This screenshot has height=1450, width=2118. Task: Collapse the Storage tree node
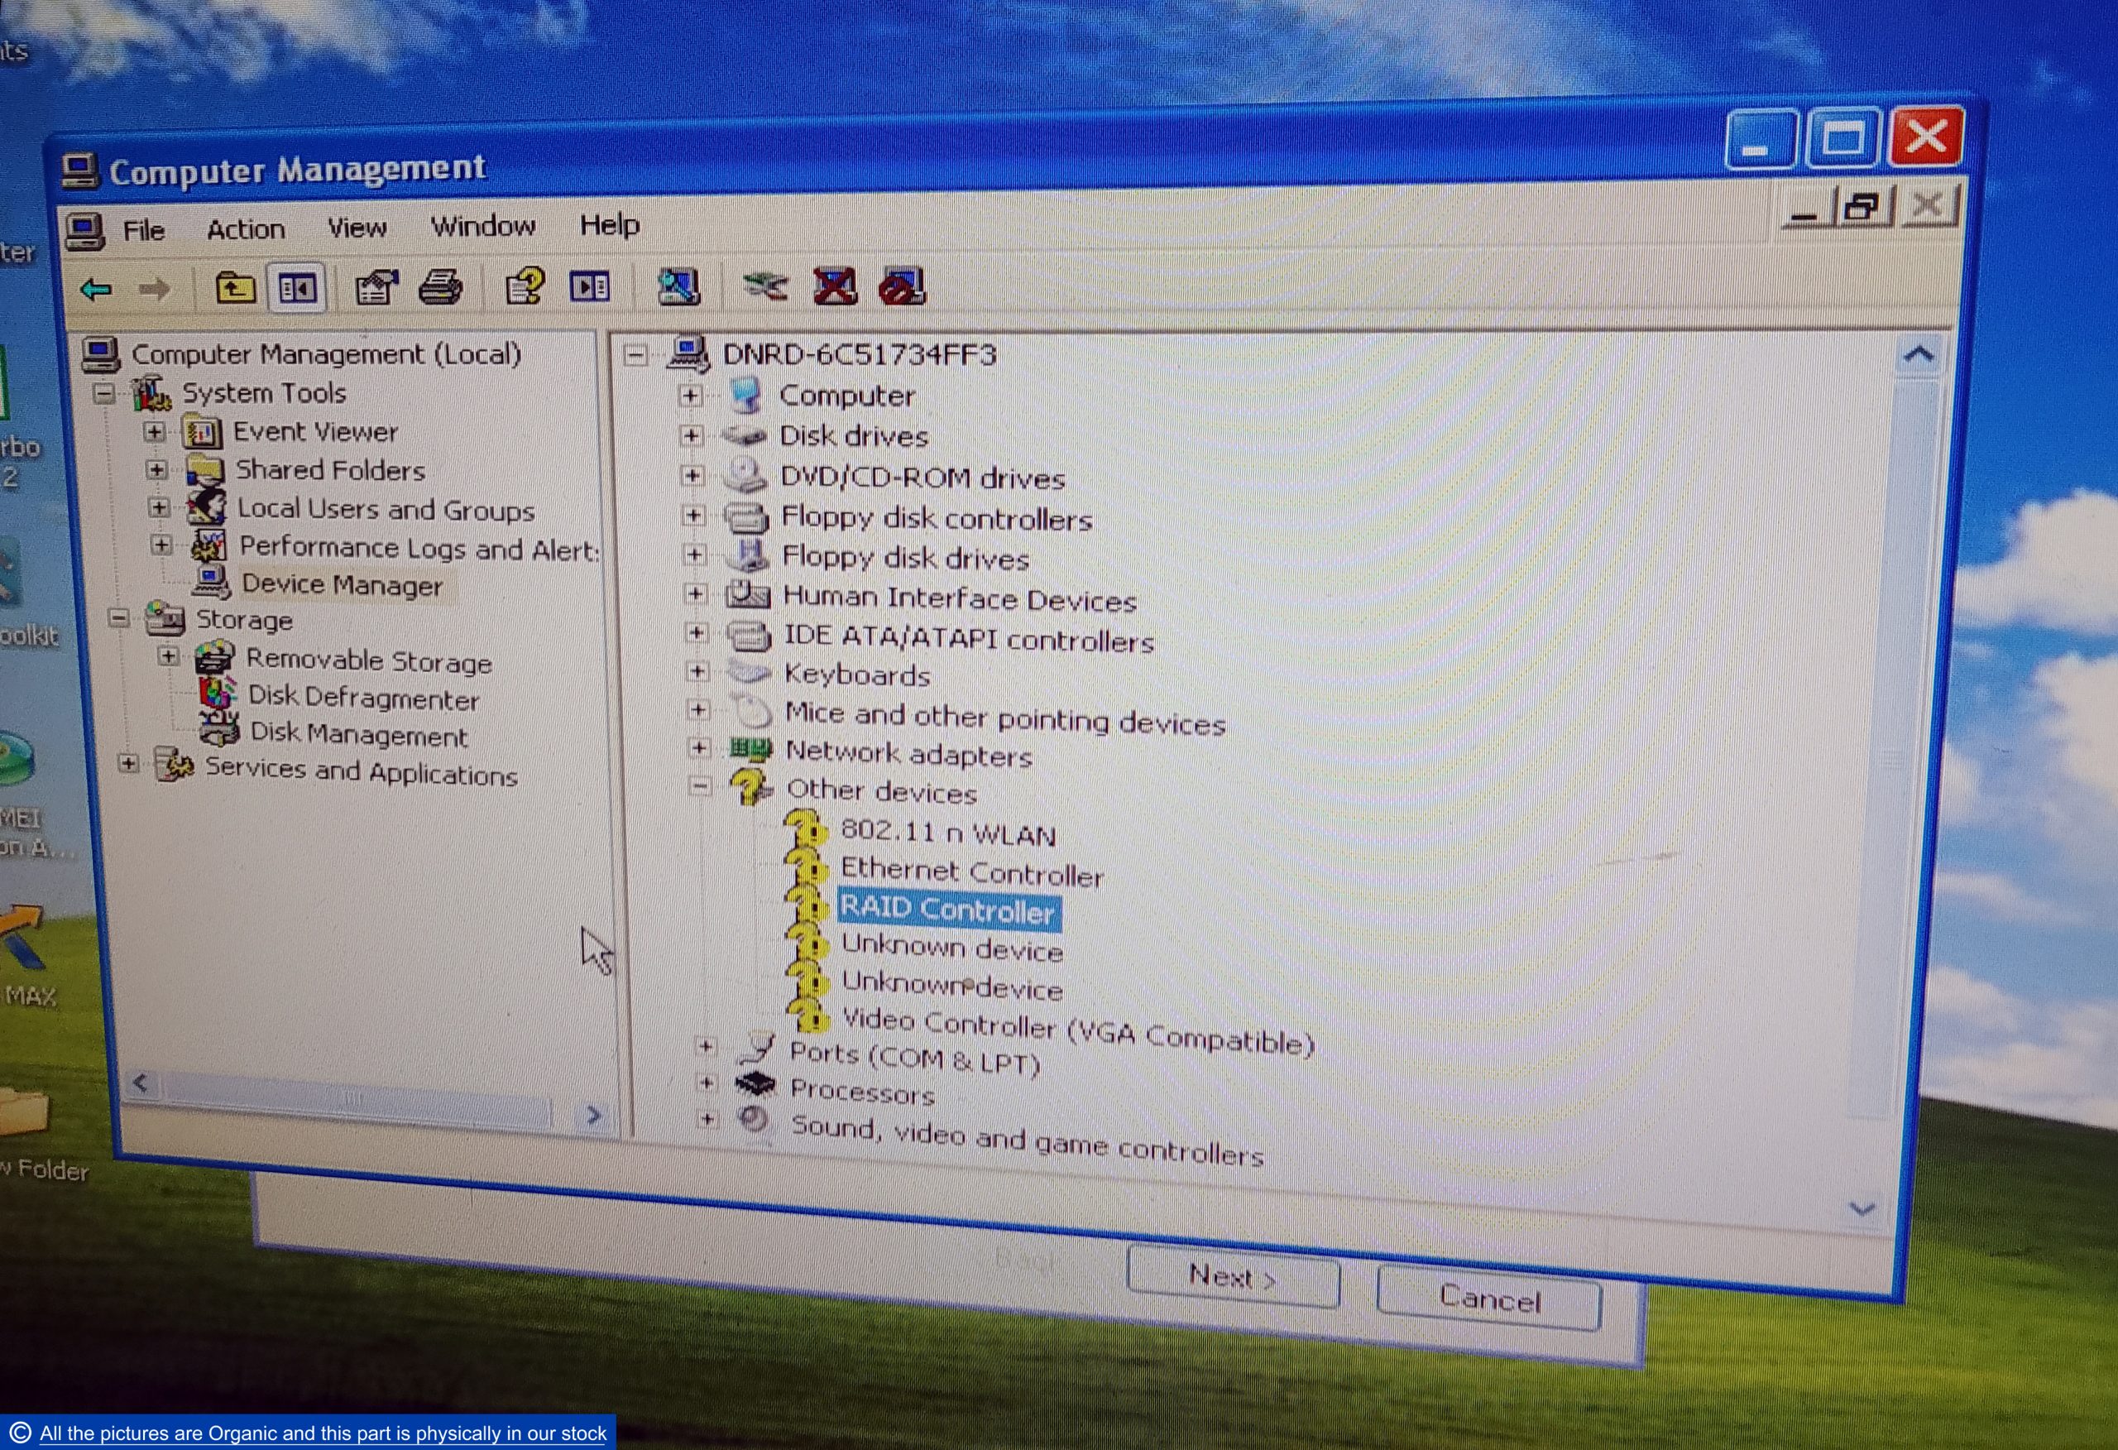point(117,617)
